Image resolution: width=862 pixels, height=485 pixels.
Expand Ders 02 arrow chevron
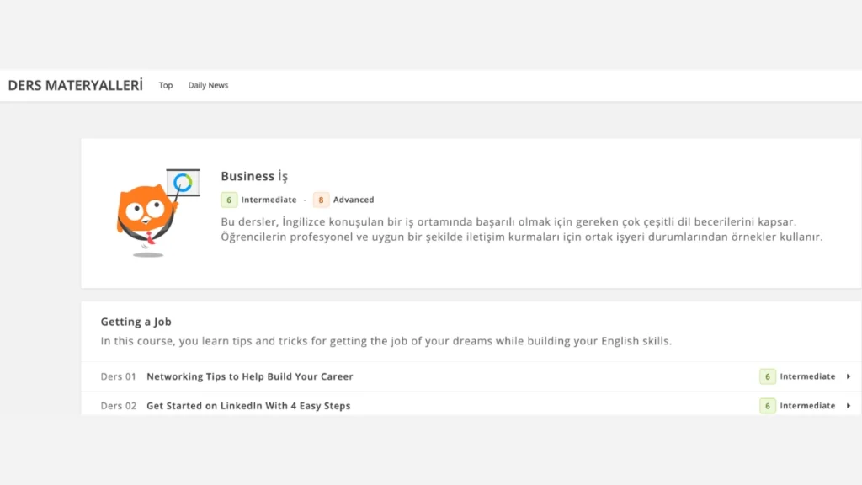click(849, 406)
